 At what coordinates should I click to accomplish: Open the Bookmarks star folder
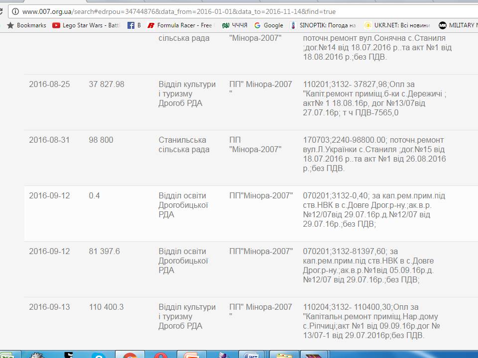point(26,25)
